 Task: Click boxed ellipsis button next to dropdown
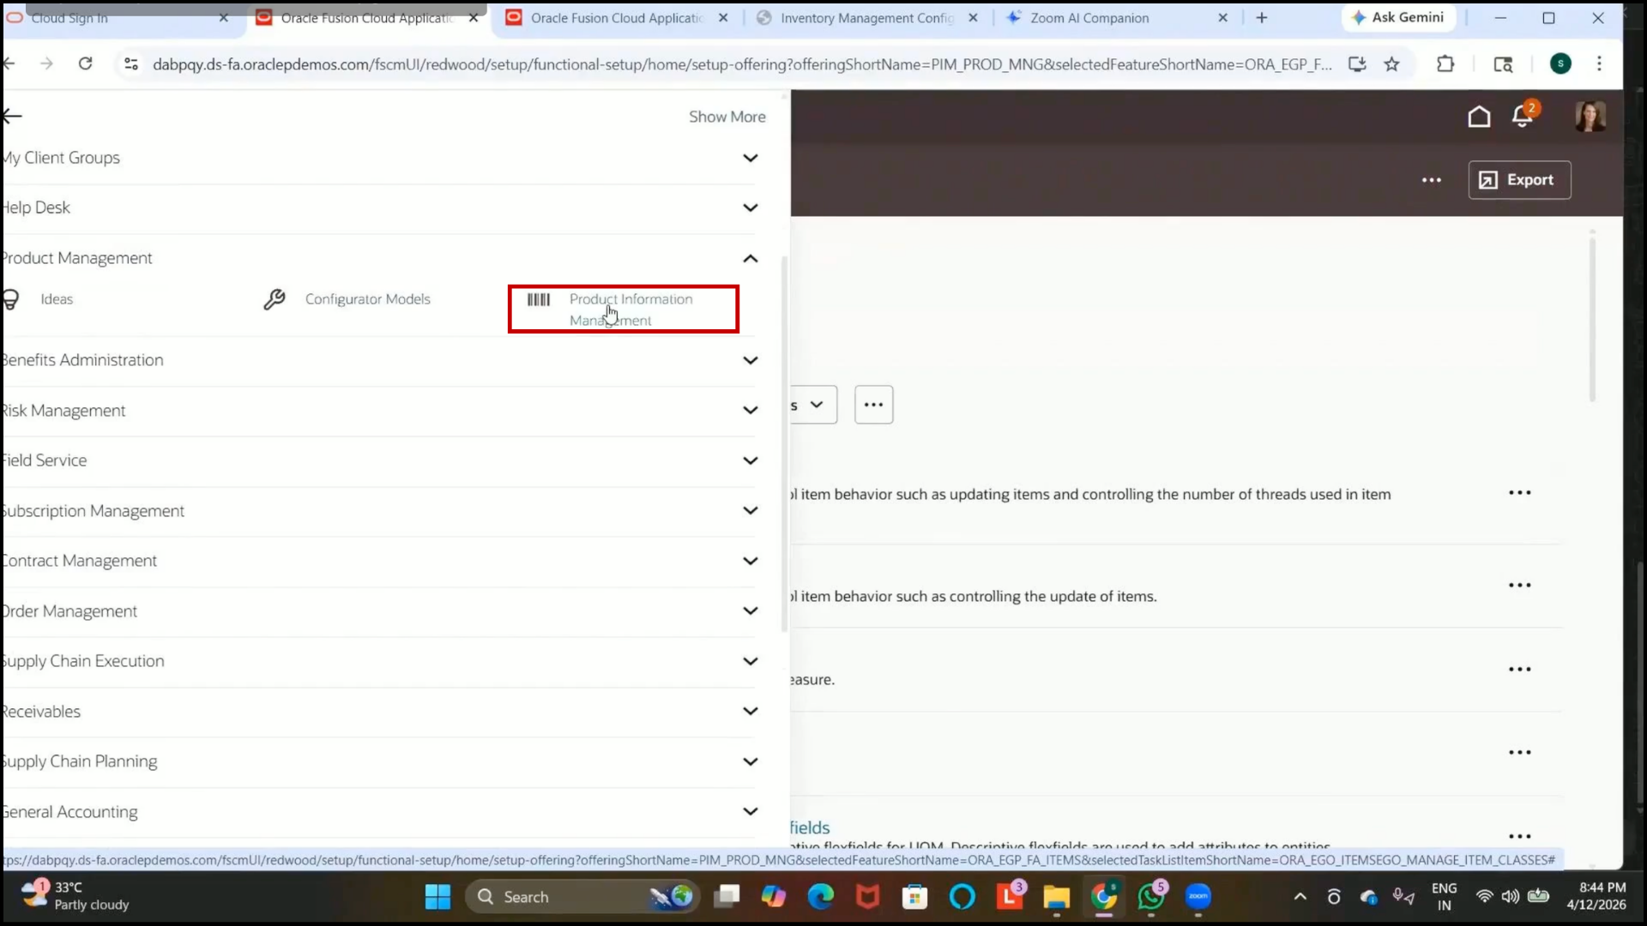(873, 405)
